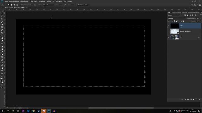
Task: Toggle lock transparent pixels
Action: 175,21
